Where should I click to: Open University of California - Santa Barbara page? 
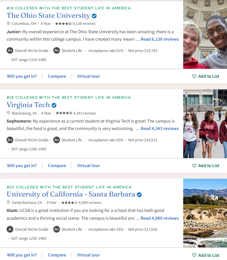(71, 194)
